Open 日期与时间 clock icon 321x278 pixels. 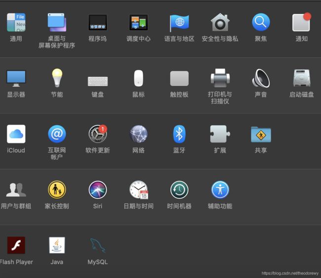pos(139,190)
